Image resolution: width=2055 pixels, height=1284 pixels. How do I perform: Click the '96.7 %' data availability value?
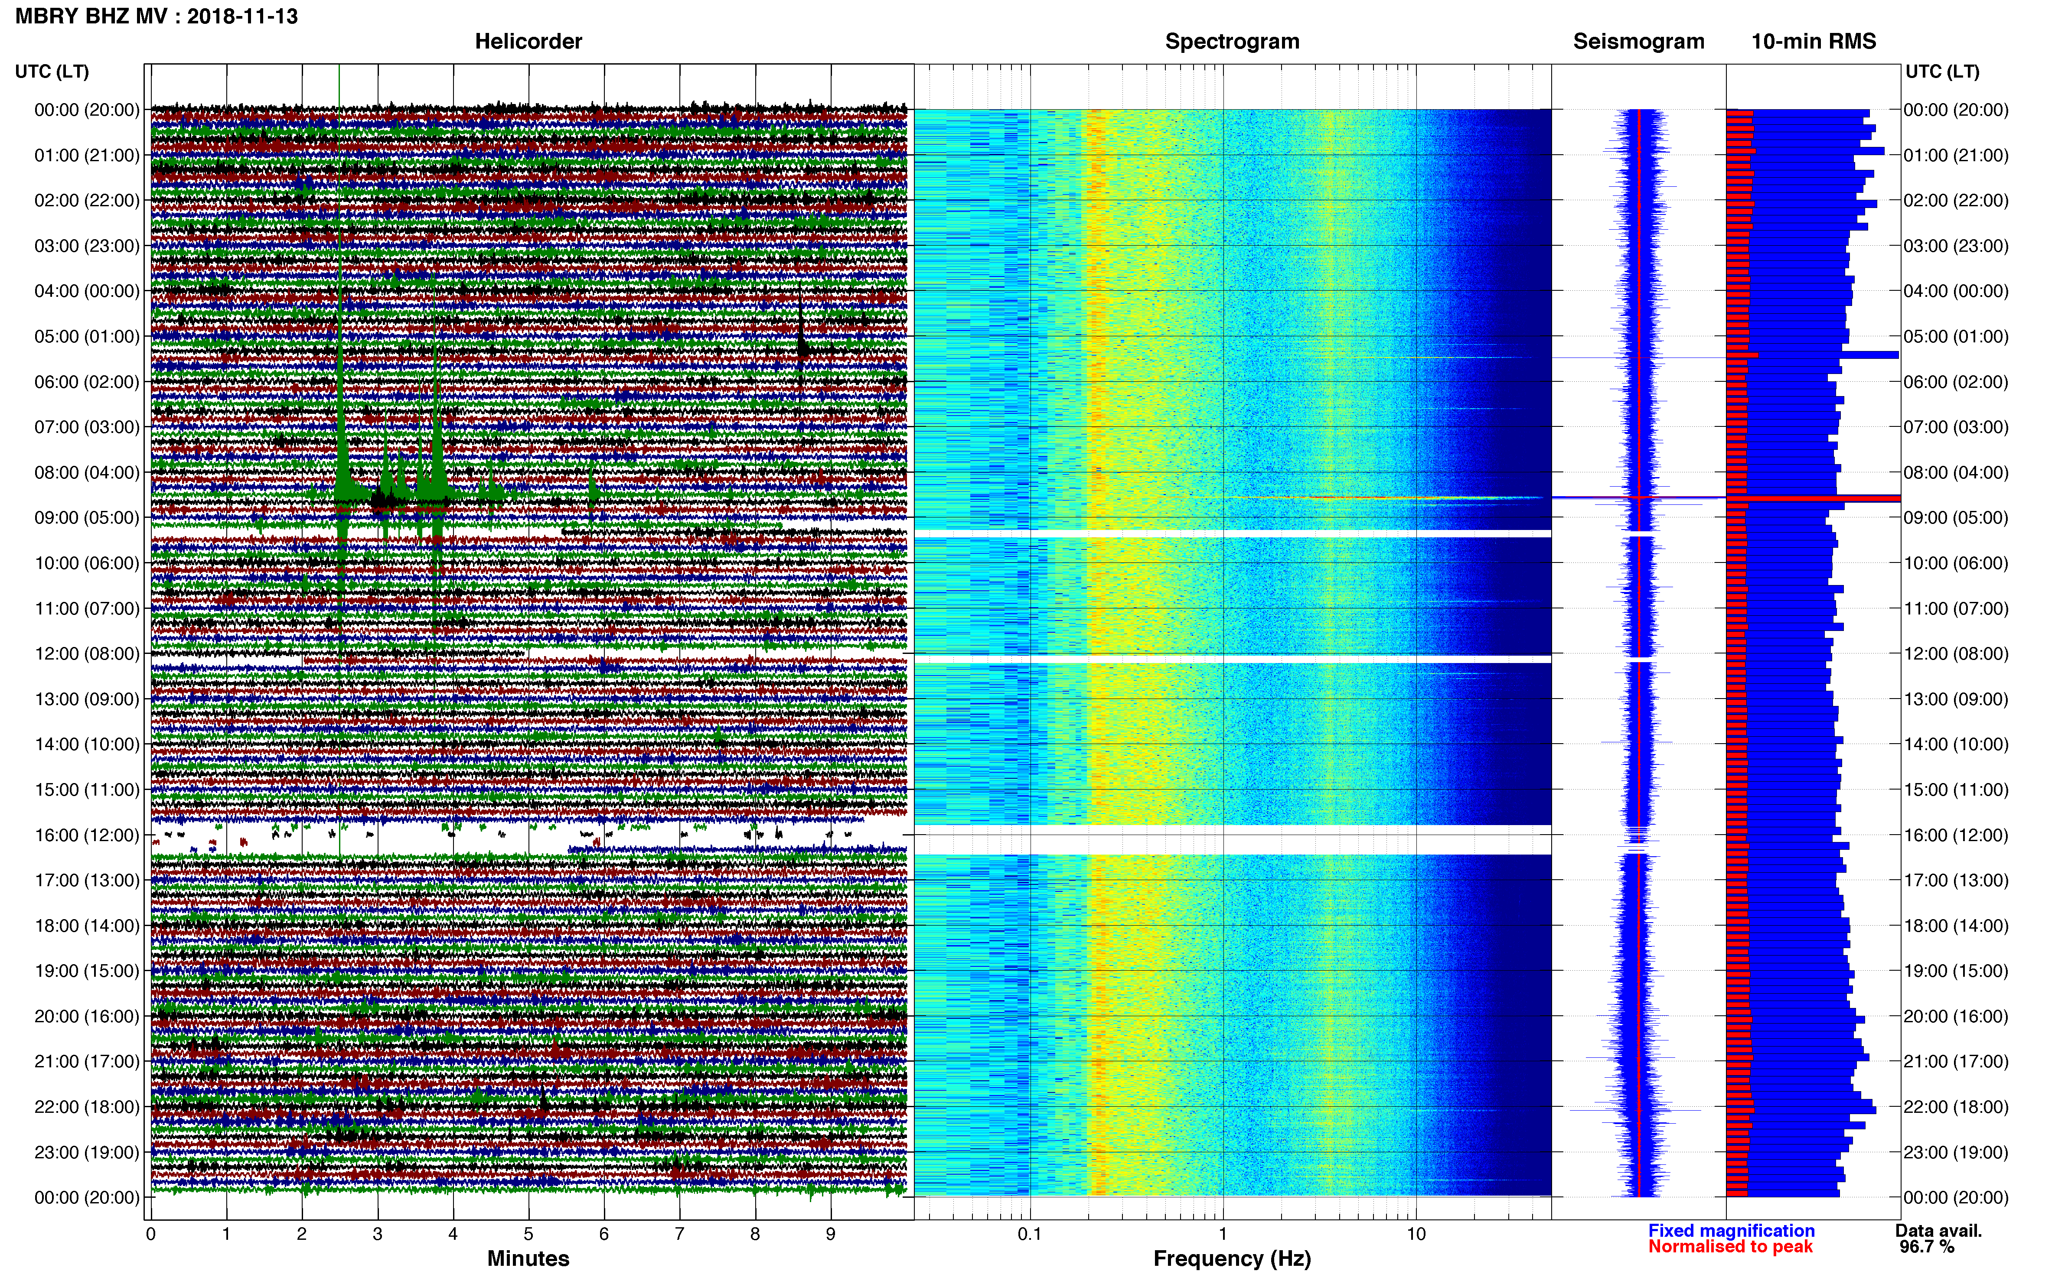pos(1927,1247)
